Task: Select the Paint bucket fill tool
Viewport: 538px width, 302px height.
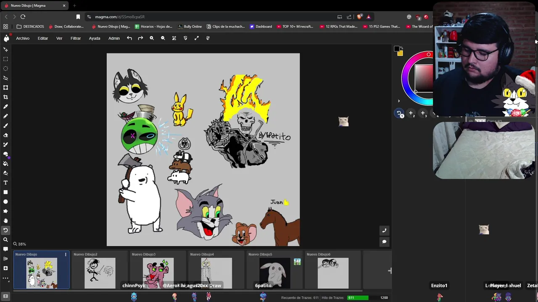Action: [5, 164]
